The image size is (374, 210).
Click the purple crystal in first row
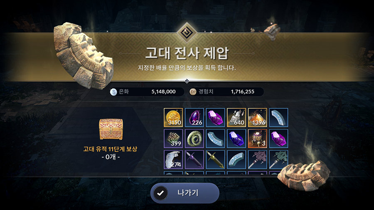(215, 117)
